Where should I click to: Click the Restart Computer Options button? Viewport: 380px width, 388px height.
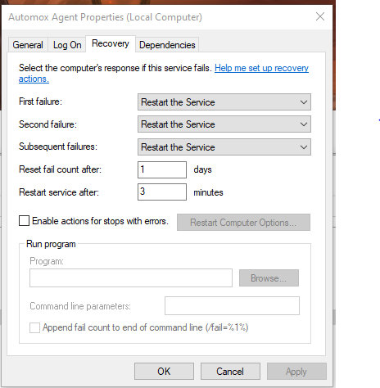pos(243,223)
